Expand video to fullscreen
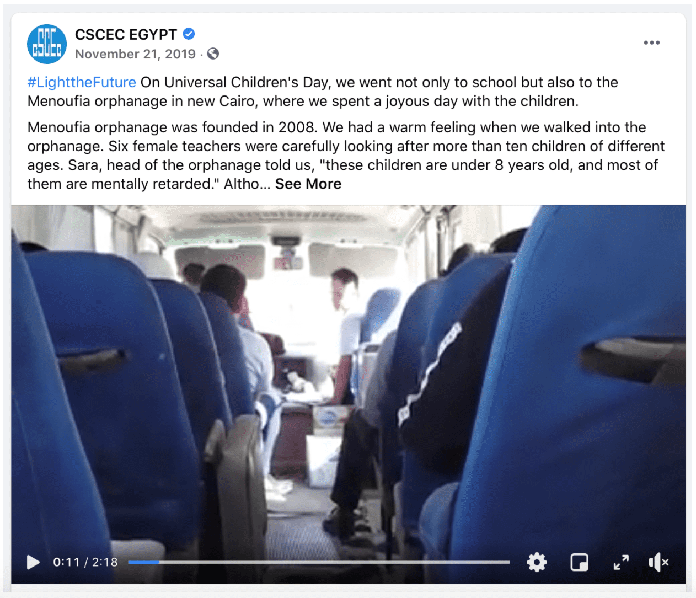 [x=621, y=562]
